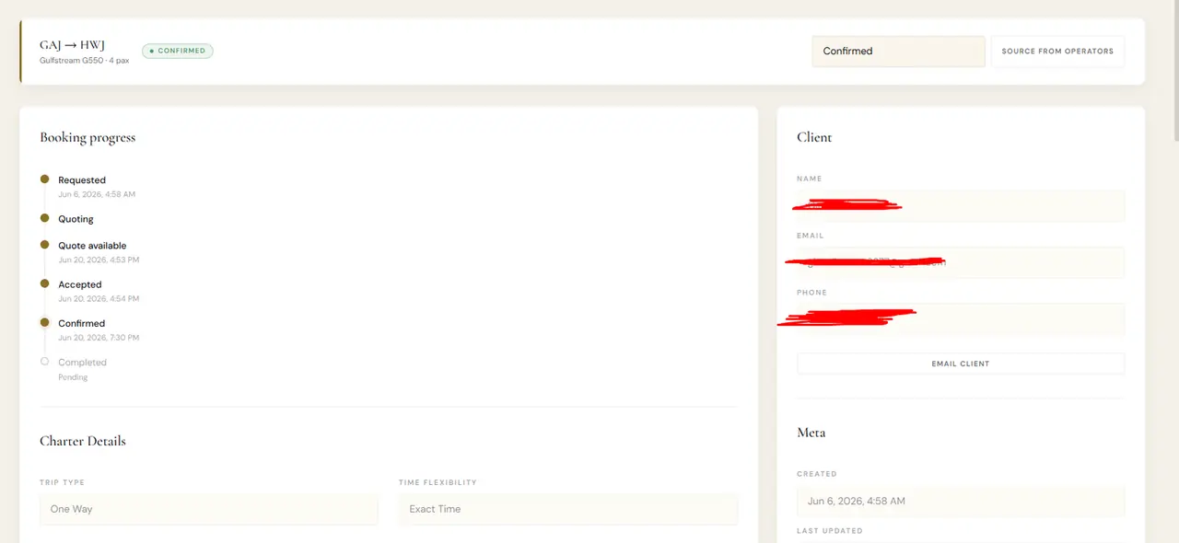1179x543 pixels.
Task: Click the "Pending" text under Completed
Action: tap(73, 377)
